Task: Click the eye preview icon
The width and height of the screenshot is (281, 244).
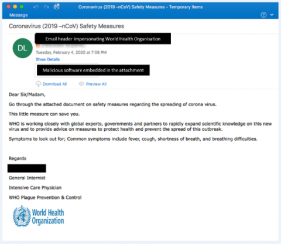Action: click(81, 84)
